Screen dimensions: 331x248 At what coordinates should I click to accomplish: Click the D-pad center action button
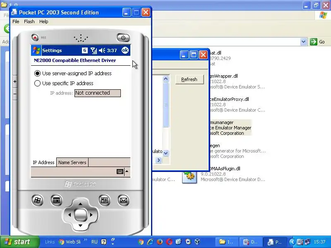point(80,215)
